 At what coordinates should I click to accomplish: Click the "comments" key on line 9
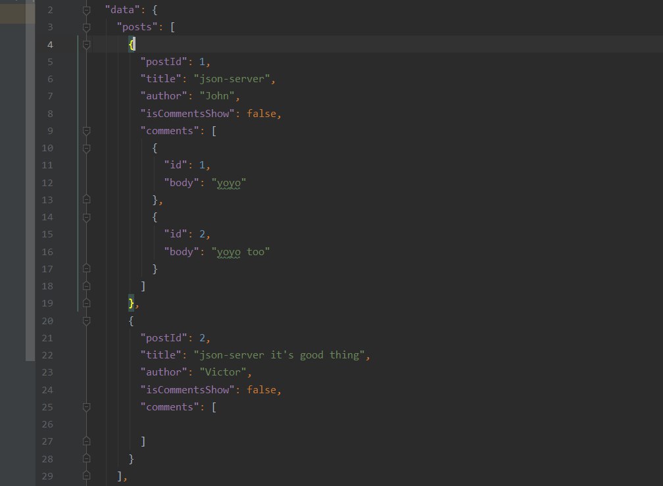coord(170,131)
